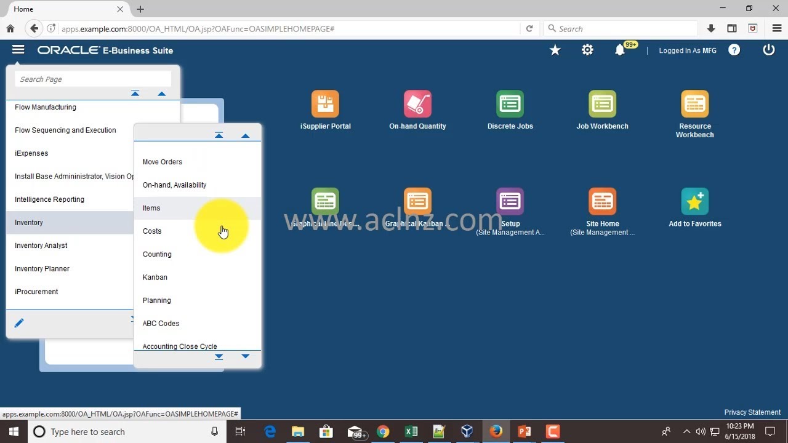
Task: Open the Firefox downloads arrow icon
Action: click(711, 29)
